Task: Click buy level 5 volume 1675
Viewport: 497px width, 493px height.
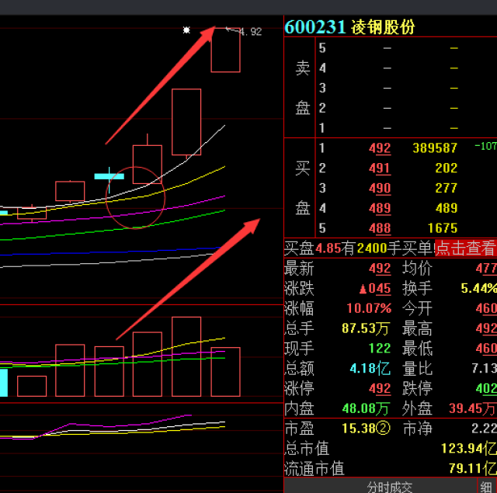Action: (443, 228)
